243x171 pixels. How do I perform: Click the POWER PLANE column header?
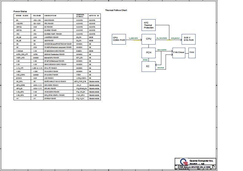(x=23, y=15)
